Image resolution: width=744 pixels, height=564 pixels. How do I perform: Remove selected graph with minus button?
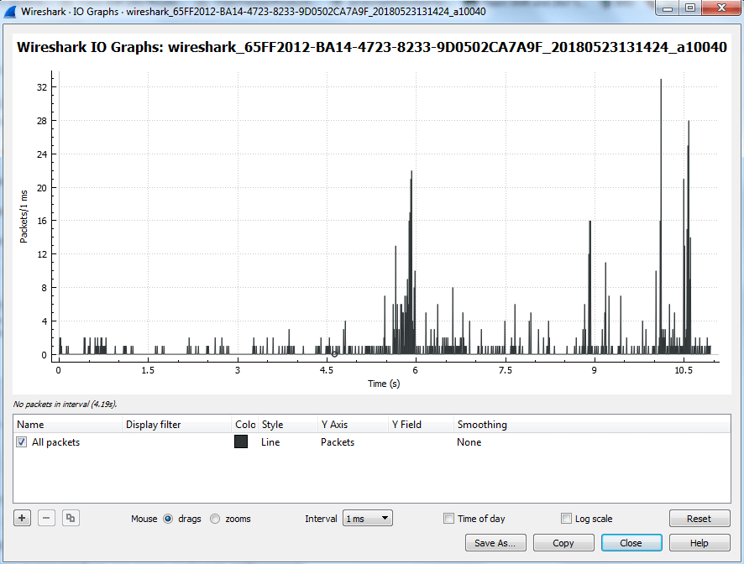46,518
